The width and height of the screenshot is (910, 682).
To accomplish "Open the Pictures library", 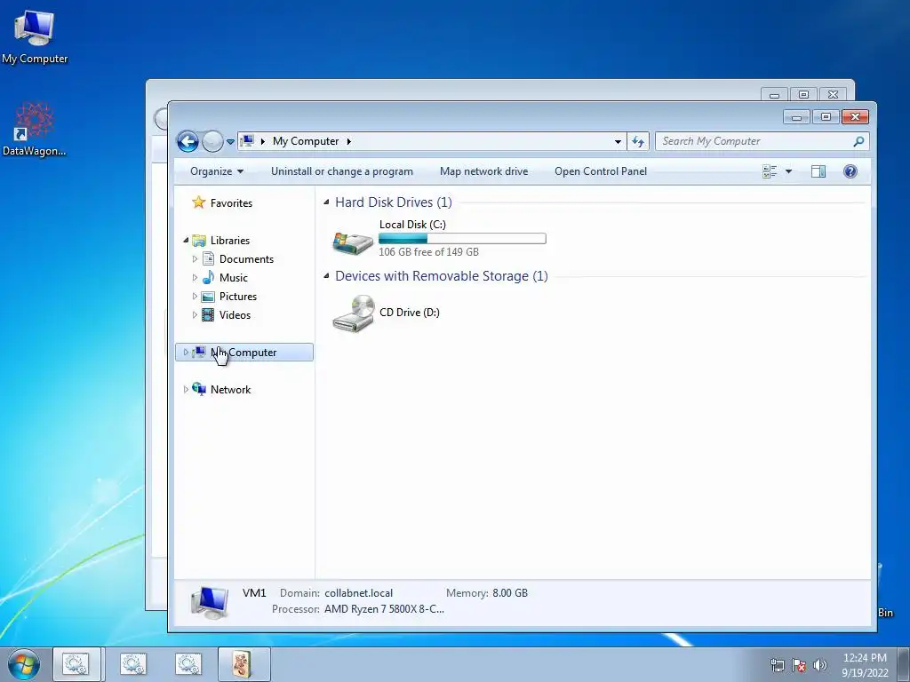I will coord(238,296).
